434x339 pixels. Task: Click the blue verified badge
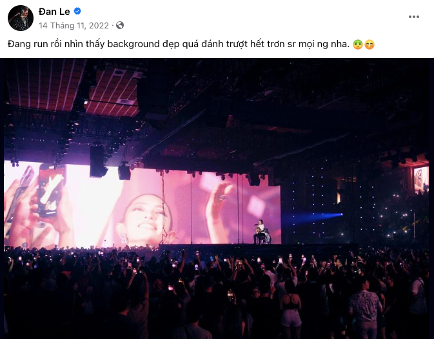(78, 12)
